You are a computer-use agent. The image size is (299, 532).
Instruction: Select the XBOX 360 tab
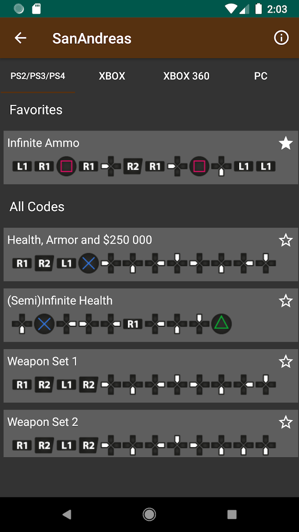pyautogui.click(x=186, y=76)
